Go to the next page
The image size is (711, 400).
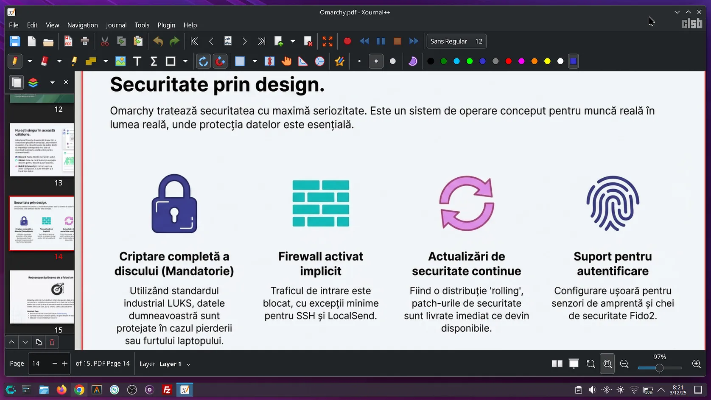244,41
